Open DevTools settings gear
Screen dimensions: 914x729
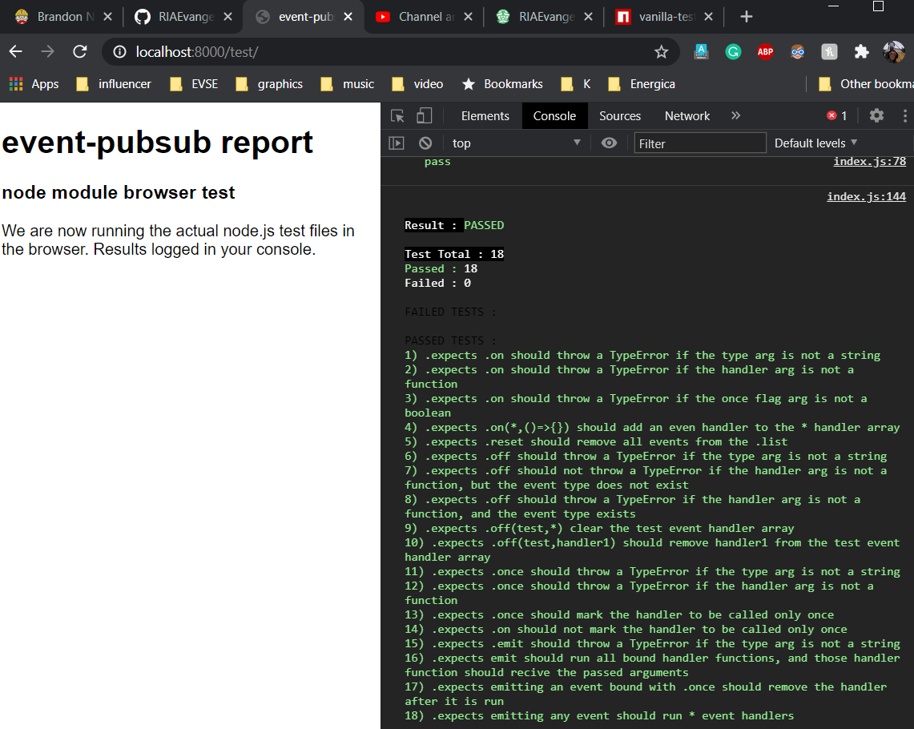876,116
